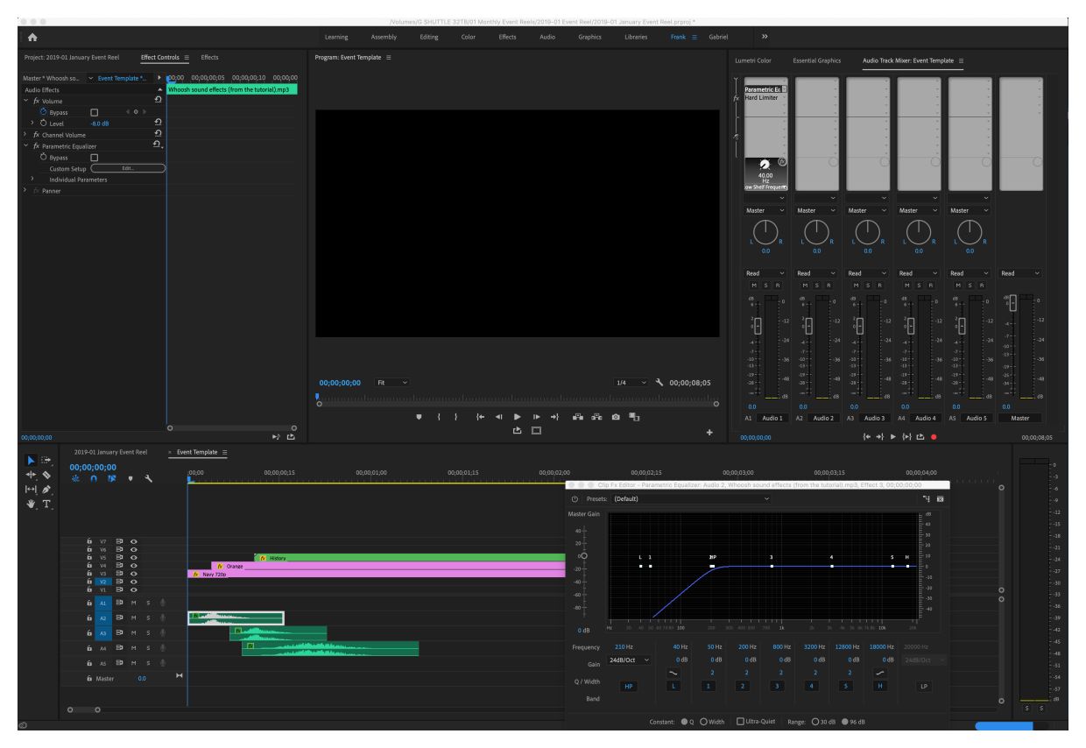Open playback resolution 1/4 dropdown

(x=631, y=383)
